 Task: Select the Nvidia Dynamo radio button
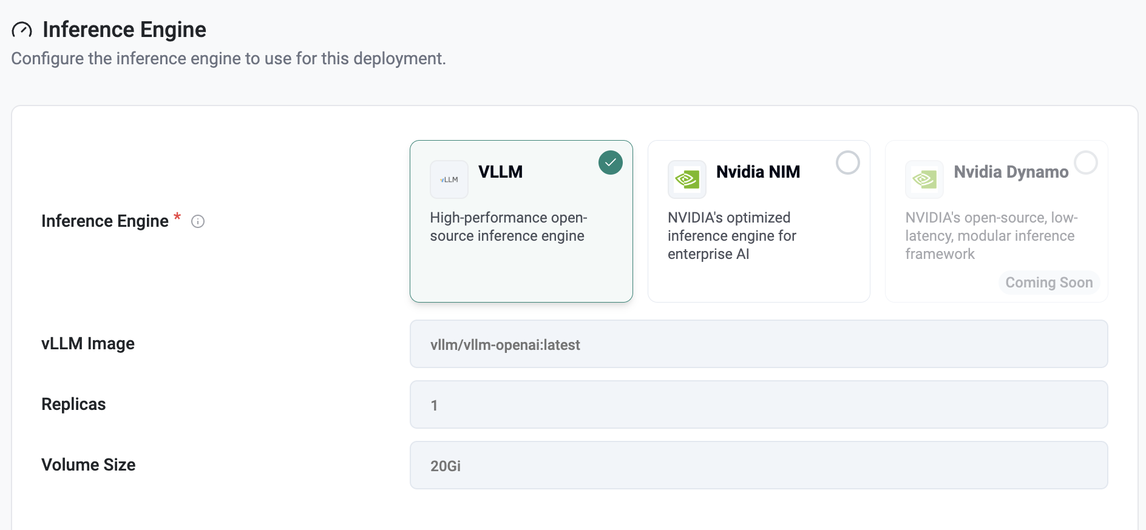(1085, 163)
